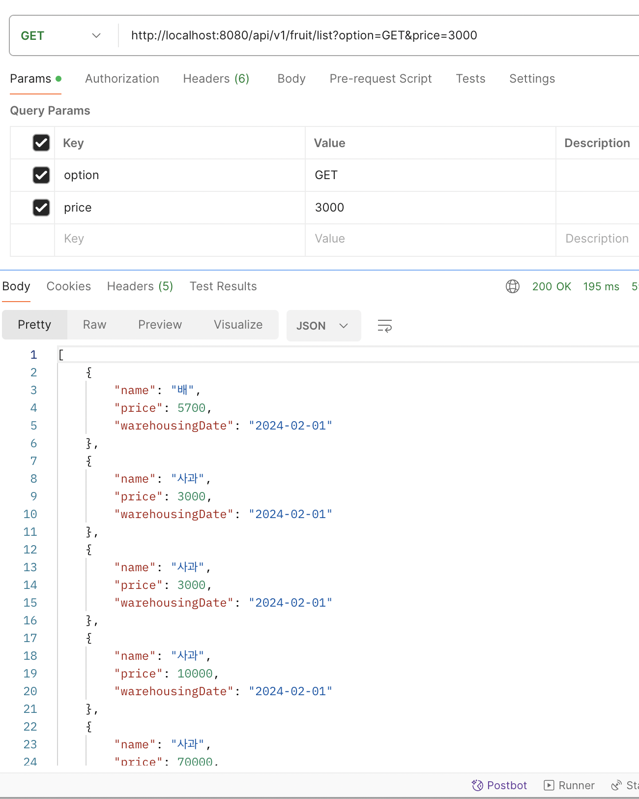Open the JSON format dropdown
Image resolution: width=639 pixels, height=799 pixels.
pos(323,326)
